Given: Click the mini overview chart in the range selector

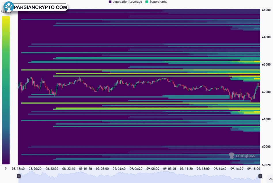Looking at the screenshot, I should 139,177.
